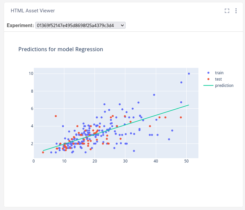Select the isolated red test point near y=5
The image size is (245, 210).
coord(56,116)
